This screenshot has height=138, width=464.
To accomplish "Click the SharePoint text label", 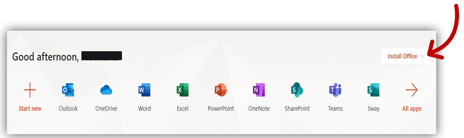I will click(297, 108).
